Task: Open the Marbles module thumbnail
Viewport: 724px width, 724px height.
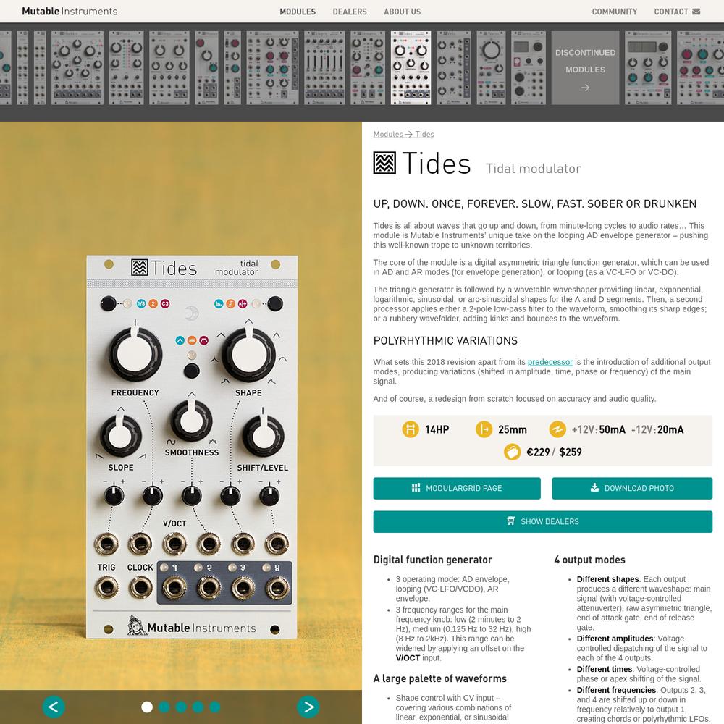Action: [77, 68]
